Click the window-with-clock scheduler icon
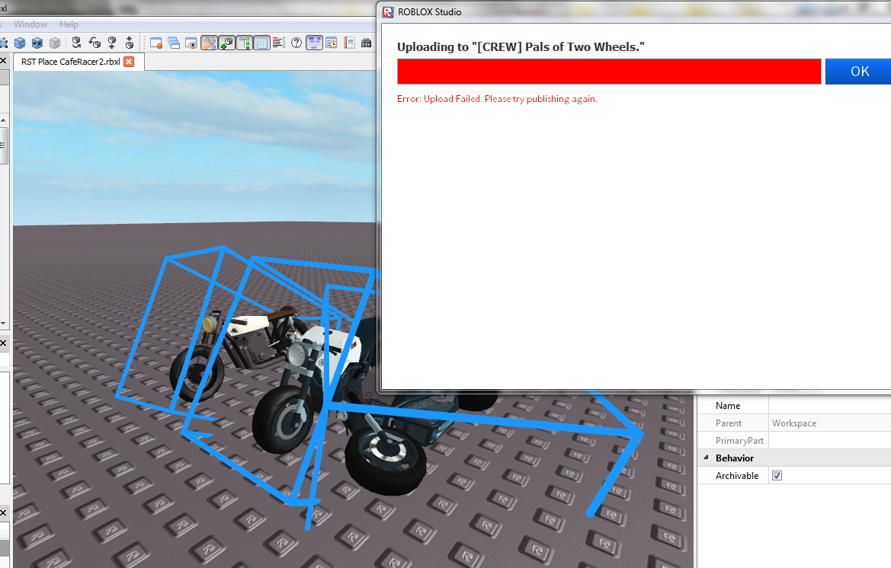 point(332,43)
